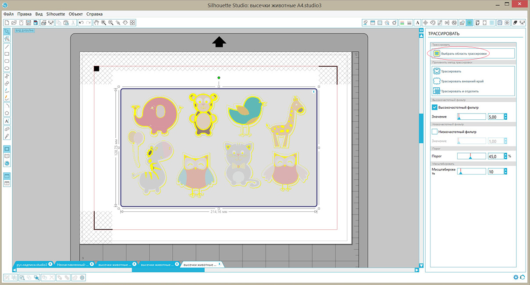The width and height of the screenshot is (530, 285).
Task: Pick the Eraser tool
Action: 7,129
